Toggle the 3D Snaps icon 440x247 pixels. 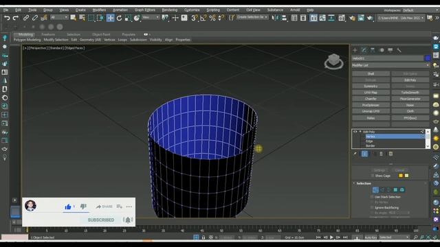(194, 18)
